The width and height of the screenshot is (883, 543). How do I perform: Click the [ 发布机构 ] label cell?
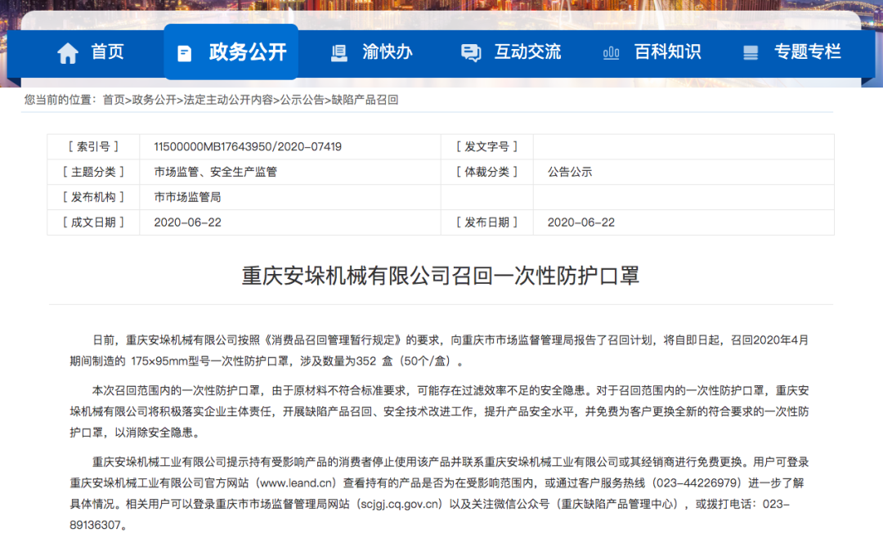tap(93, 197)
